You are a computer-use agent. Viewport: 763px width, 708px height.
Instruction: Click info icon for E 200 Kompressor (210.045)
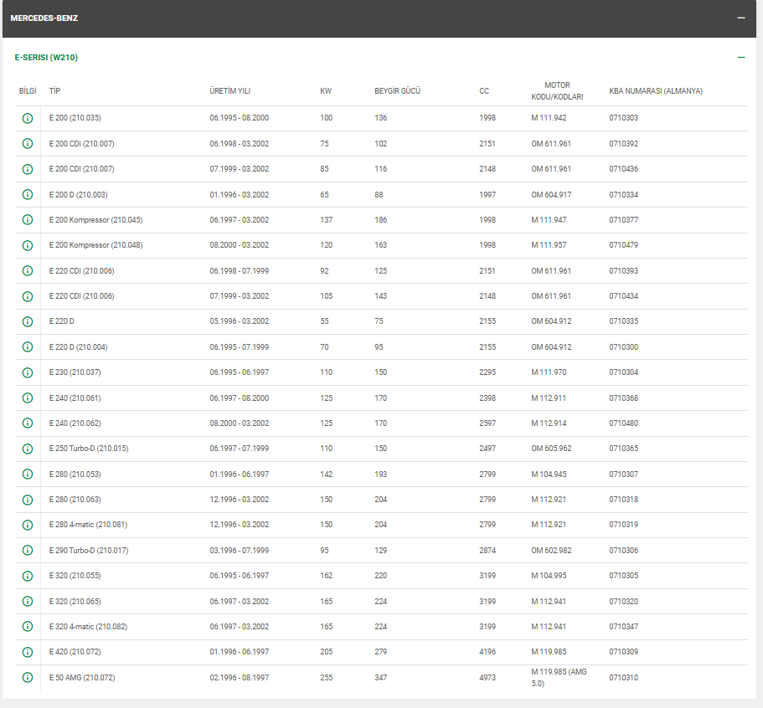27,220
